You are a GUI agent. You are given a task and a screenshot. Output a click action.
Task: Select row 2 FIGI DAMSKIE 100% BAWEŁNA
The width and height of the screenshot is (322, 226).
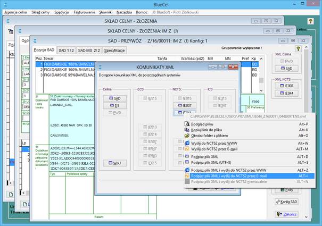(x=65, y=70)
